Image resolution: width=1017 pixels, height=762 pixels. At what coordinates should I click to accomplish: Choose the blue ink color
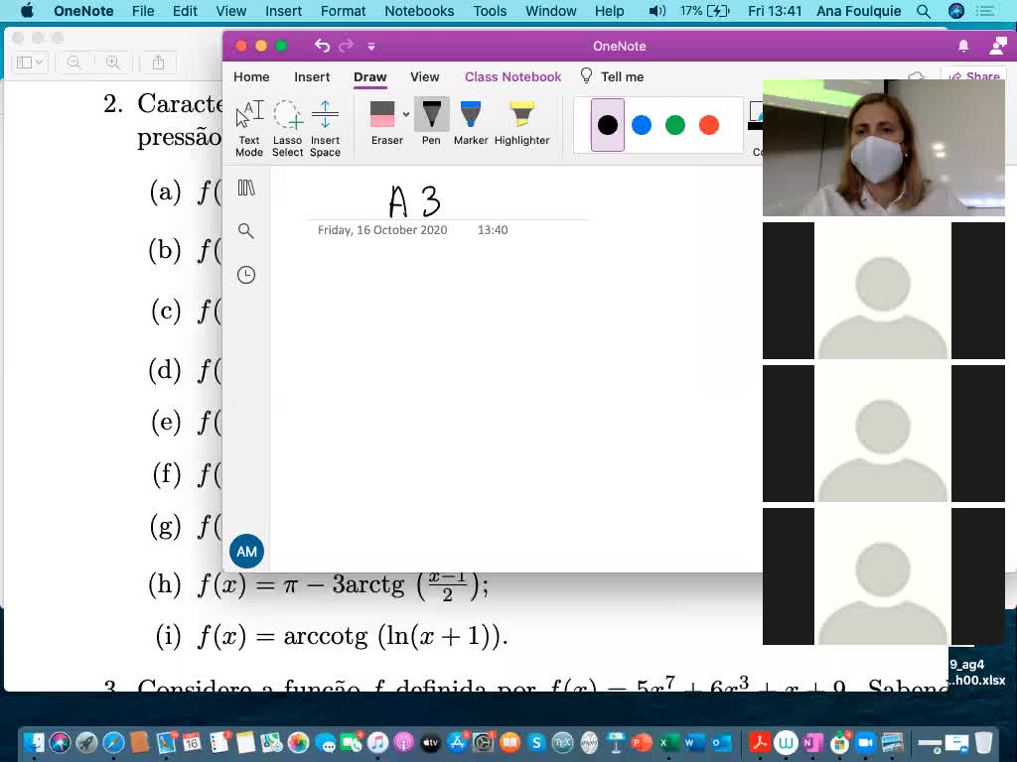642,125
